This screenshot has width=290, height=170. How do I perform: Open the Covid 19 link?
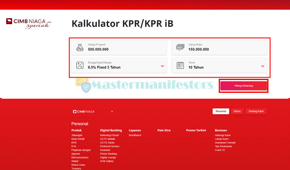click(x=220, y=150)
